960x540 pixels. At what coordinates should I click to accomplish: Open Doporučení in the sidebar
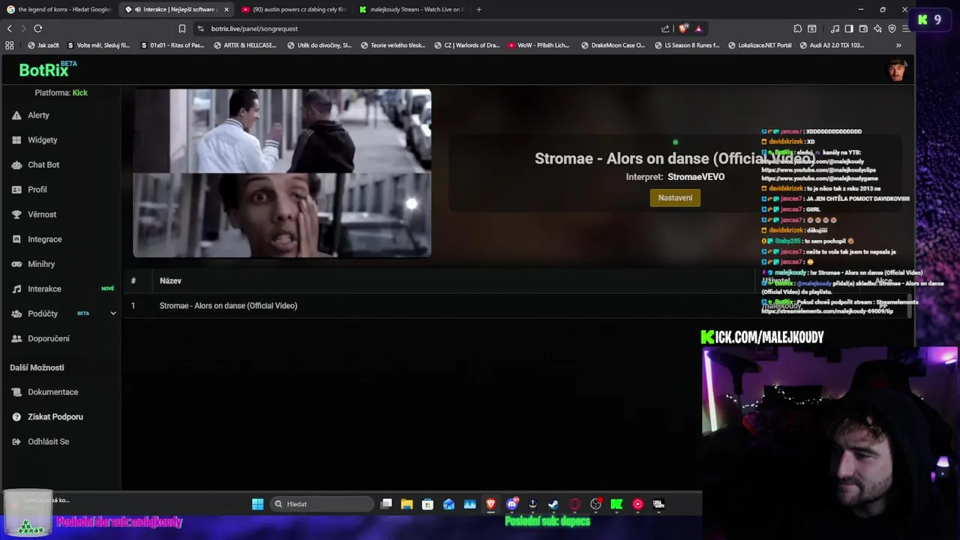click(49, 338)
